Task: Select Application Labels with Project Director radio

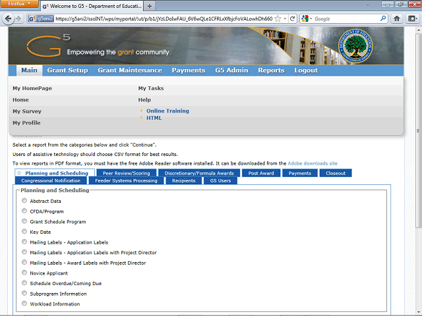Action: (24, 252)
